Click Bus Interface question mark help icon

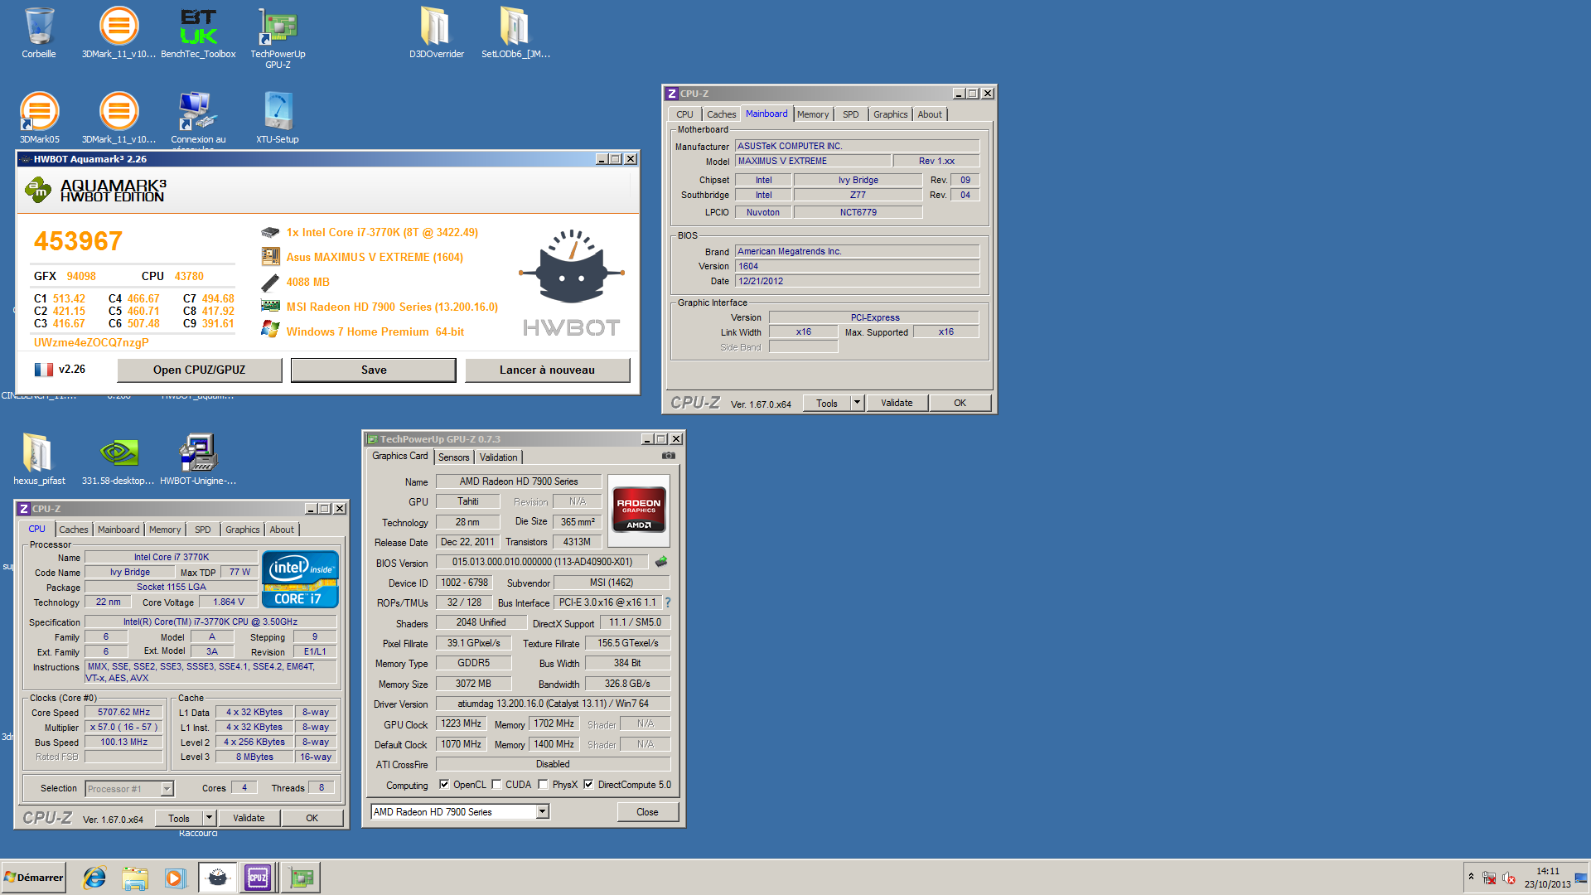coord(668,602)
